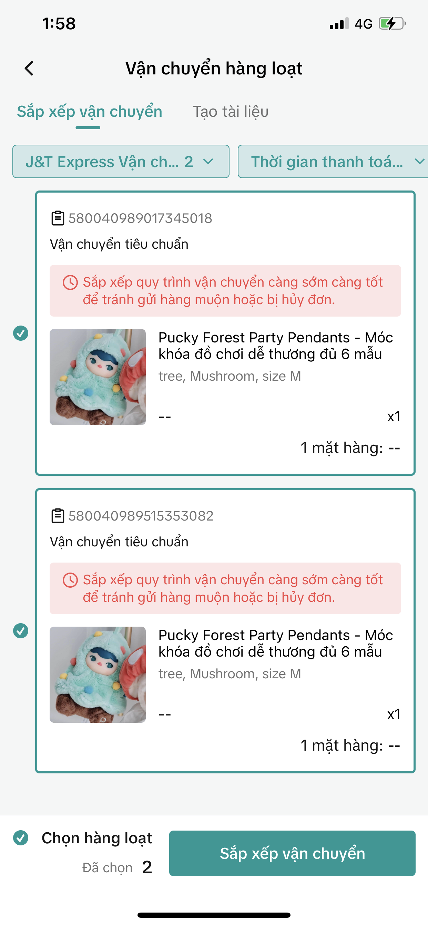Expand the Thời gian thanh toán filter
428x926 pixels.
pos(333,162)
